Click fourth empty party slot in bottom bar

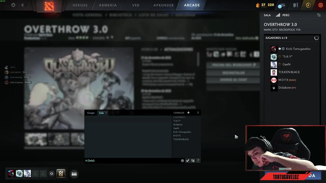click(35, 174)
